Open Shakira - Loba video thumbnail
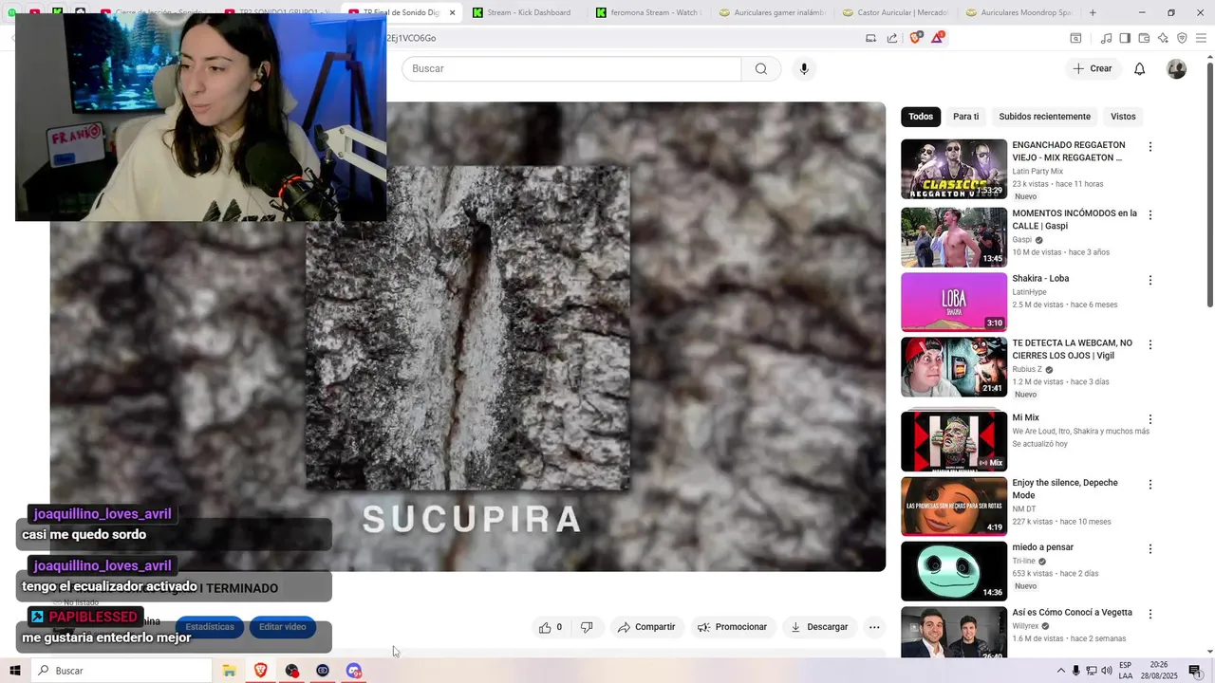This screenshot has width=1215, height=683. [x=954, y=302]
